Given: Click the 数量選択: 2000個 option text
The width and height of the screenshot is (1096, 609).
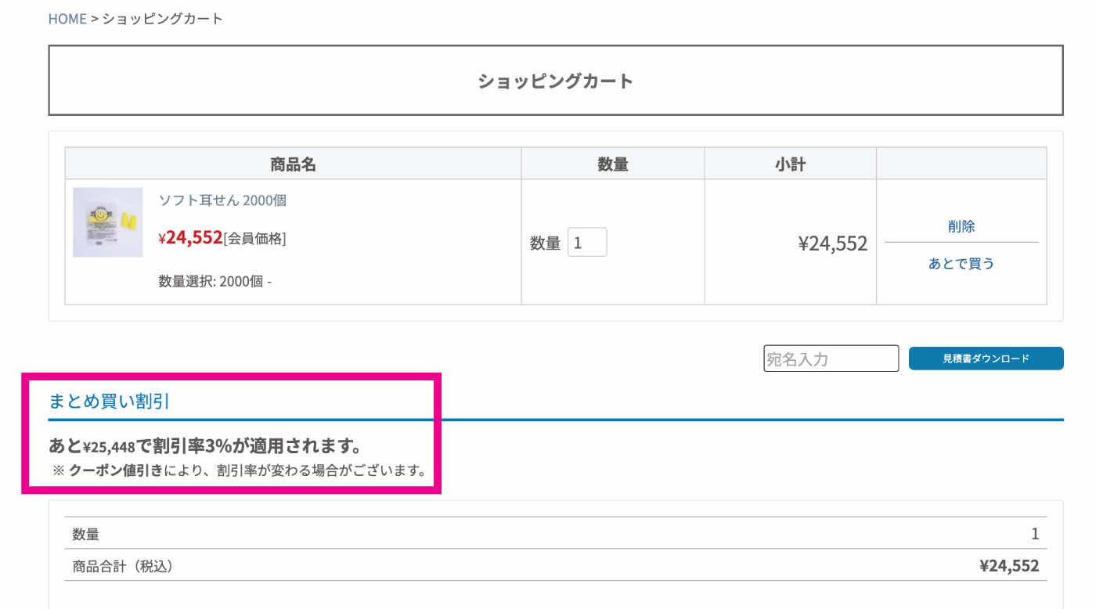Looking at the screenshot, I should [215, 281].
